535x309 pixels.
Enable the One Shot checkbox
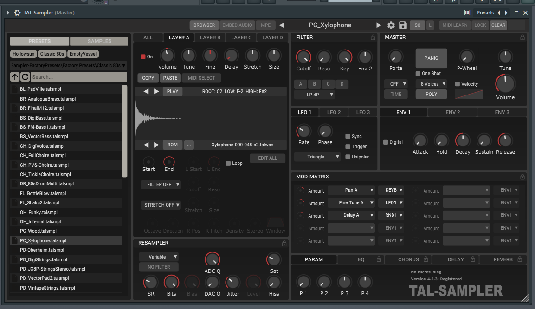pyautogui.click(x=418, y=74)
